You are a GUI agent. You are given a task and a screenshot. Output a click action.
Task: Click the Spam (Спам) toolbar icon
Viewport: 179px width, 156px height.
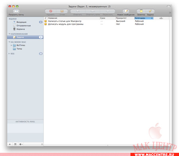[62, 11]
